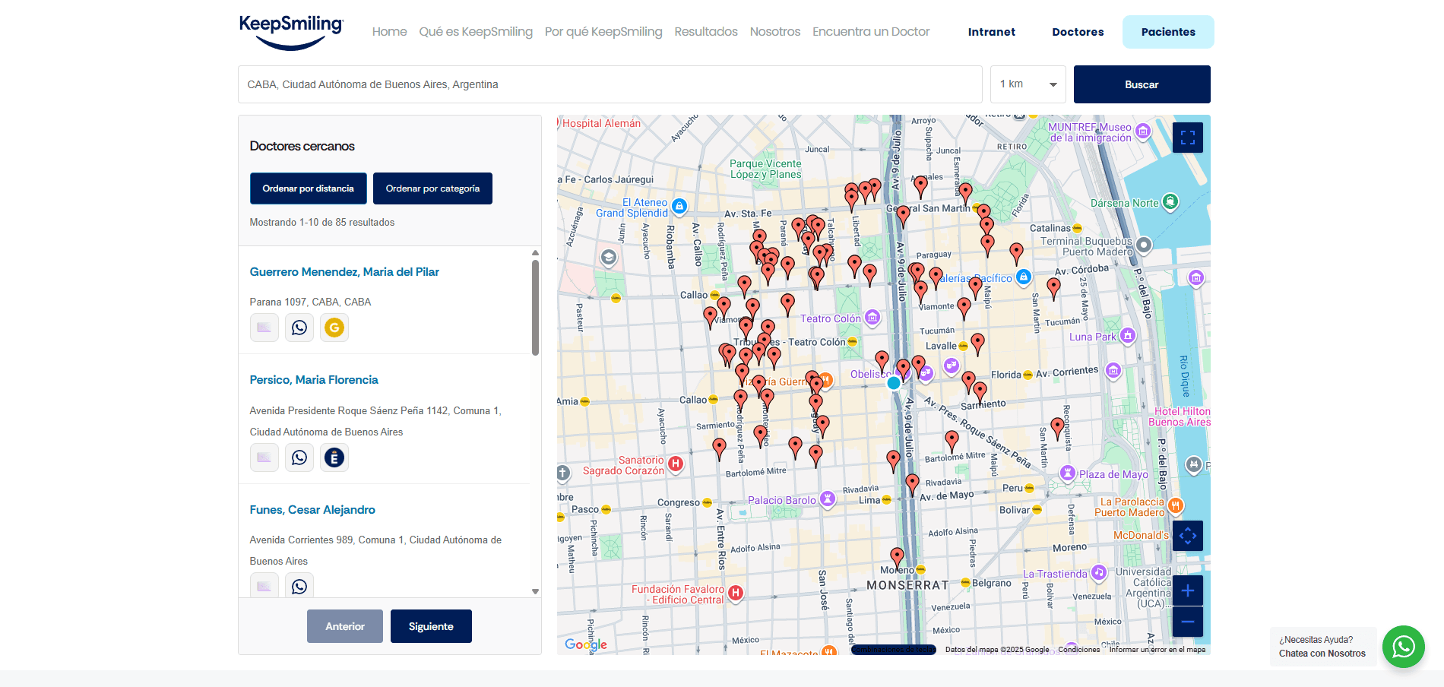
Task: Zoom out of the map
Action: [1187, 622]
